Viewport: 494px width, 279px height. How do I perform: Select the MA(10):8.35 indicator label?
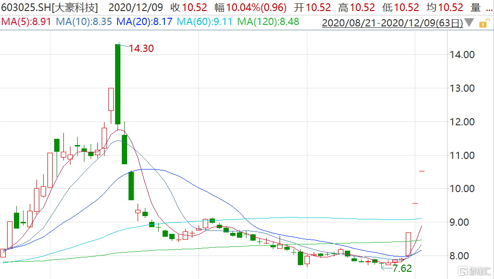[x=84, y=22]
